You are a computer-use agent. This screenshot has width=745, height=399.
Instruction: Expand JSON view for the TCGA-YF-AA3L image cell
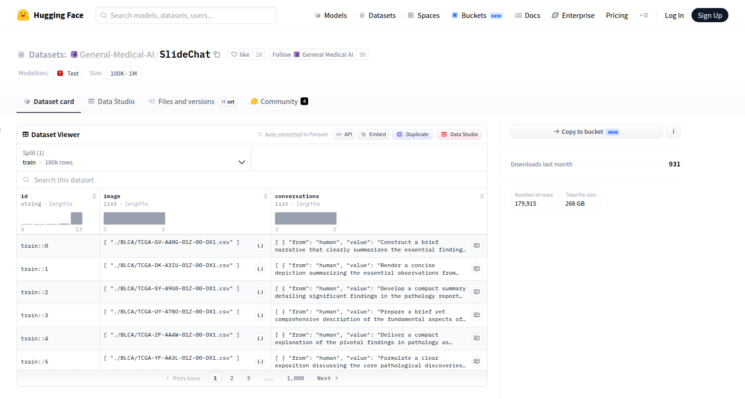pos(260,362)
